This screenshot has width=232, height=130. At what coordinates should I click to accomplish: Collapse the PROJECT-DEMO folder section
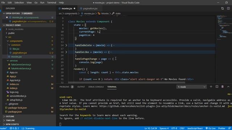tap(4, 25)
